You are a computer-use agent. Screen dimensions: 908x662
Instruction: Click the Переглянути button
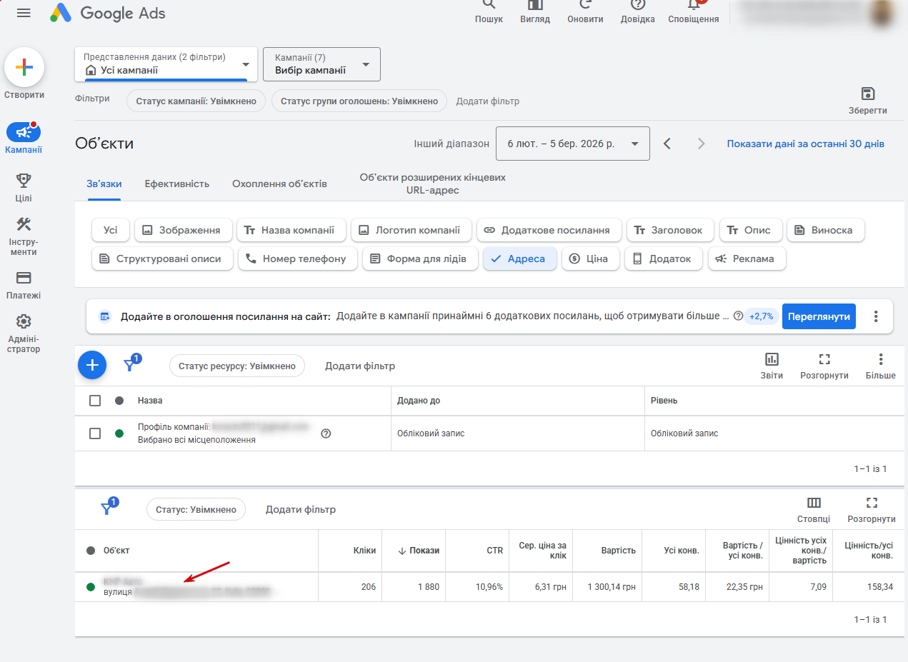(x=819, y=316)
